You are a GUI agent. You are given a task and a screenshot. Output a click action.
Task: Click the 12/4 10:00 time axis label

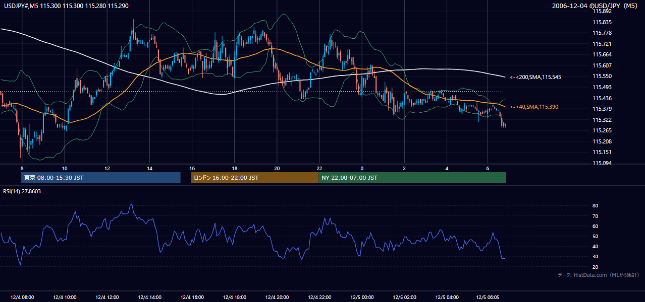point(64,297)
